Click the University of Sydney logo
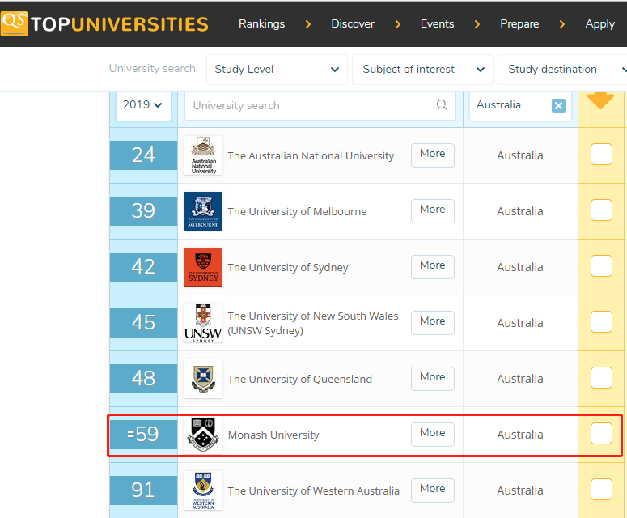The width and height of the screenshot is (627, 518). click(x=202, y=267)
